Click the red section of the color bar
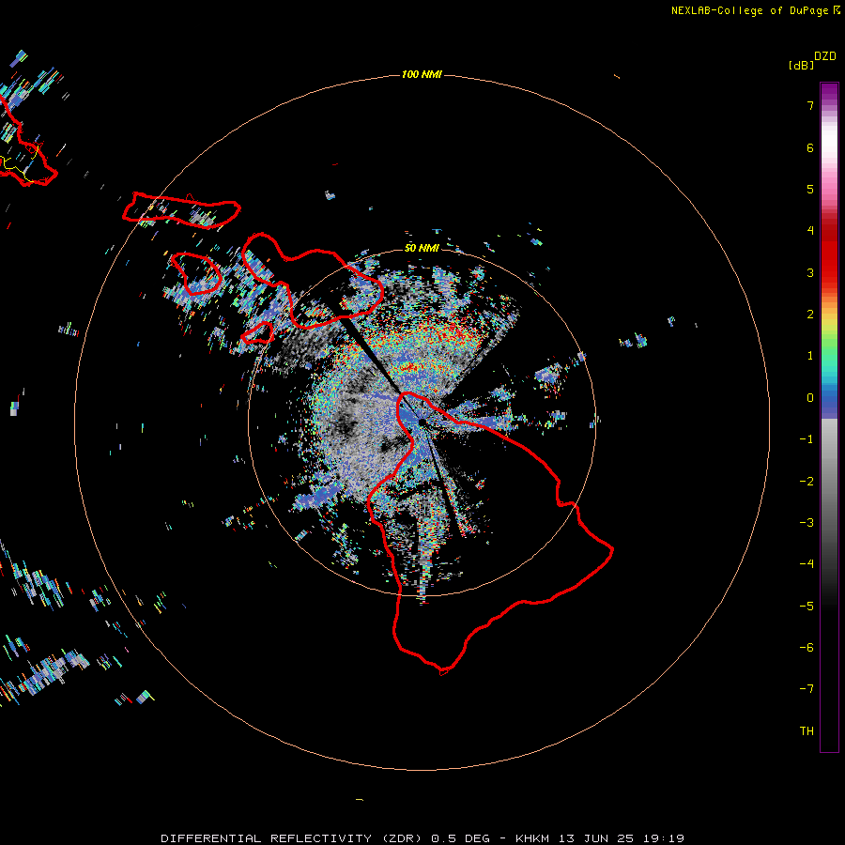The width and height of the screenshot is (845, 845). (x=829, y=253)
